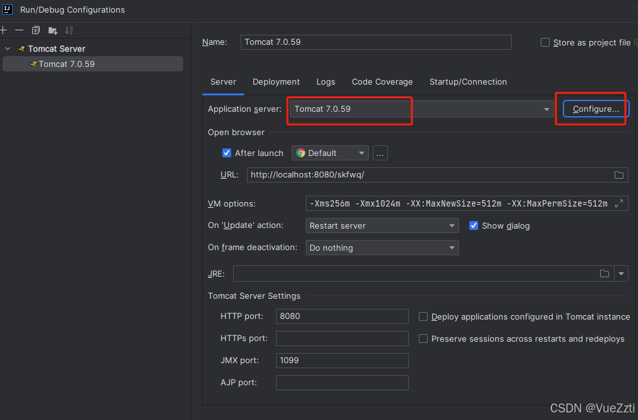Screen dimensions: 638x420
Task: Click the browser options ellipsis button
Action: (x=380, y=153)
